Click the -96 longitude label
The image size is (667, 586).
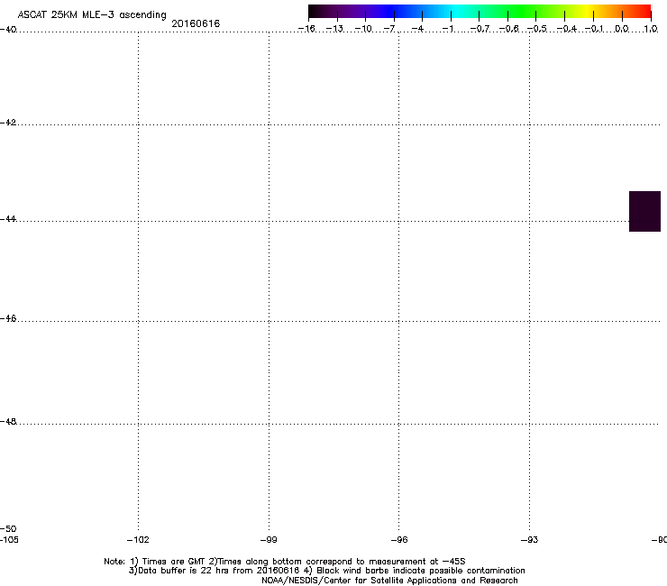pyautogui.click(x=399, y=540)
